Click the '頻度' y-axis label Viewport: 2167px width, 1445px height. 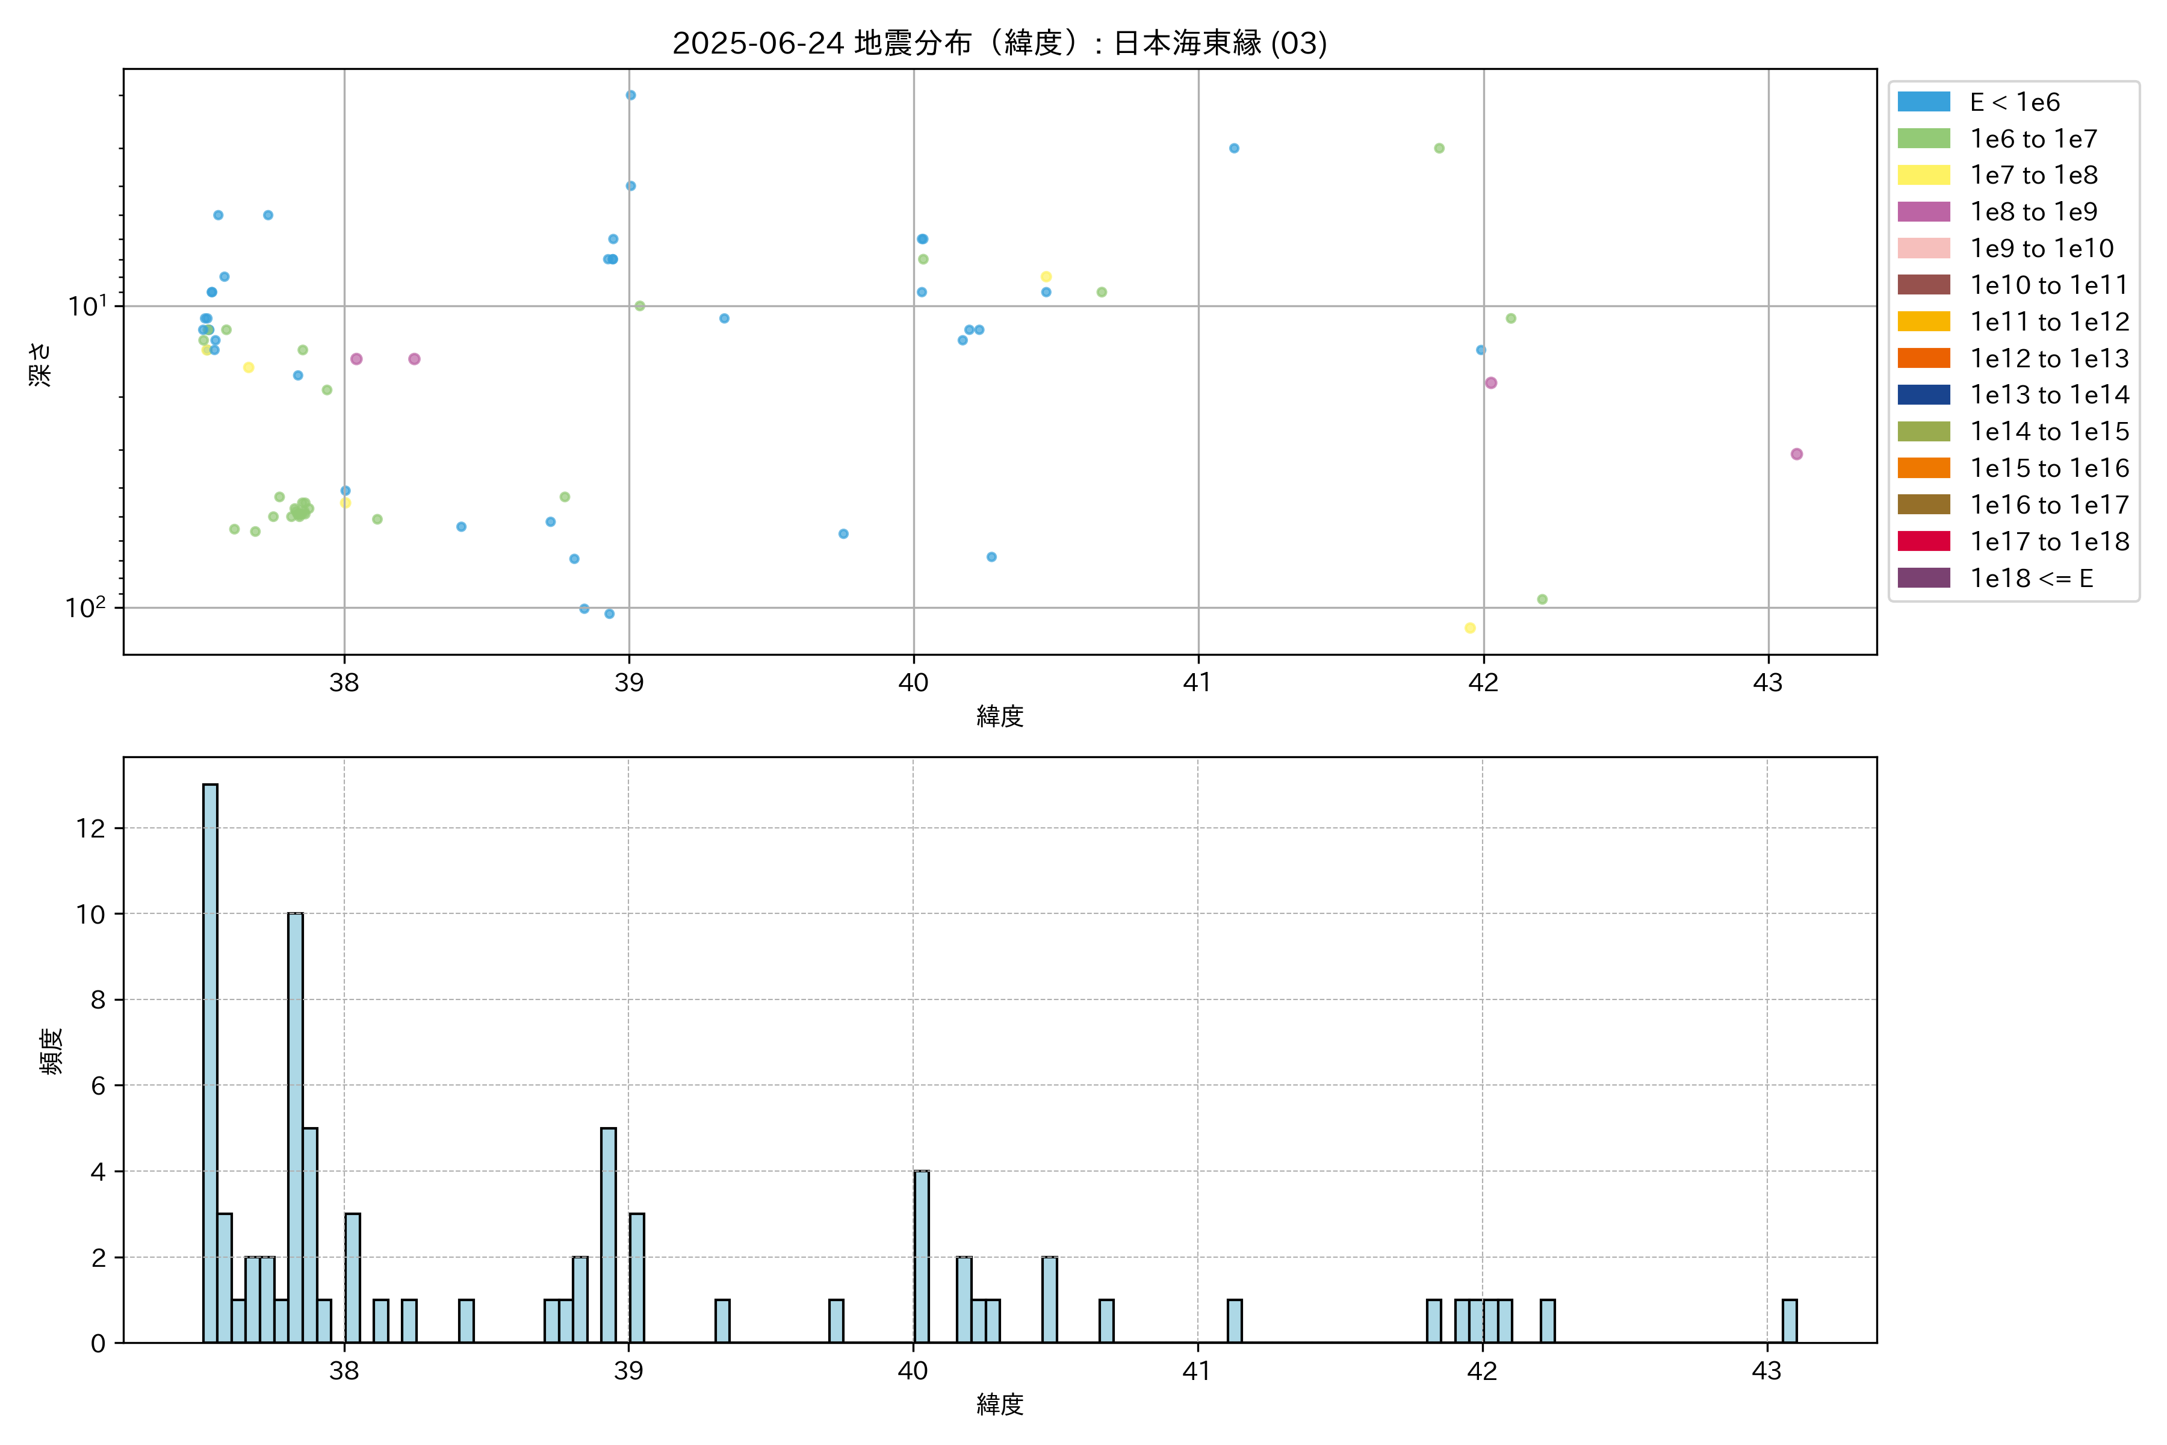[x=52, y=1051]
